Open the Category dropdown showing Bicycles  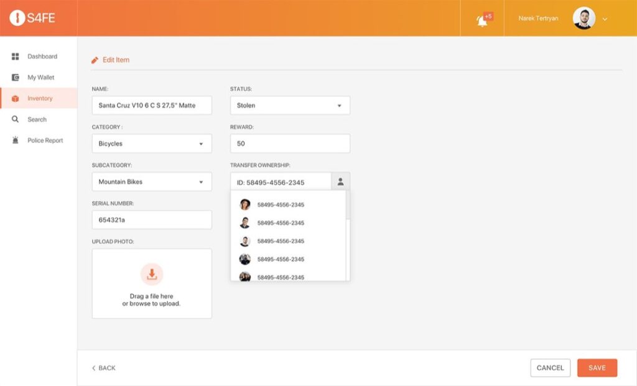pyautogui.click(x=152, y=144)
